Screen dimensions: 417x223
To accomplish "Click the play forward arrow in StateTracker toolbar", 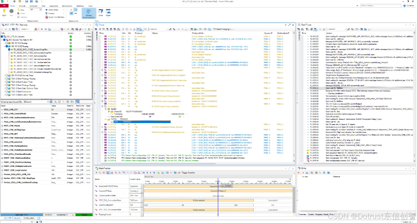I will click(150, 172).
